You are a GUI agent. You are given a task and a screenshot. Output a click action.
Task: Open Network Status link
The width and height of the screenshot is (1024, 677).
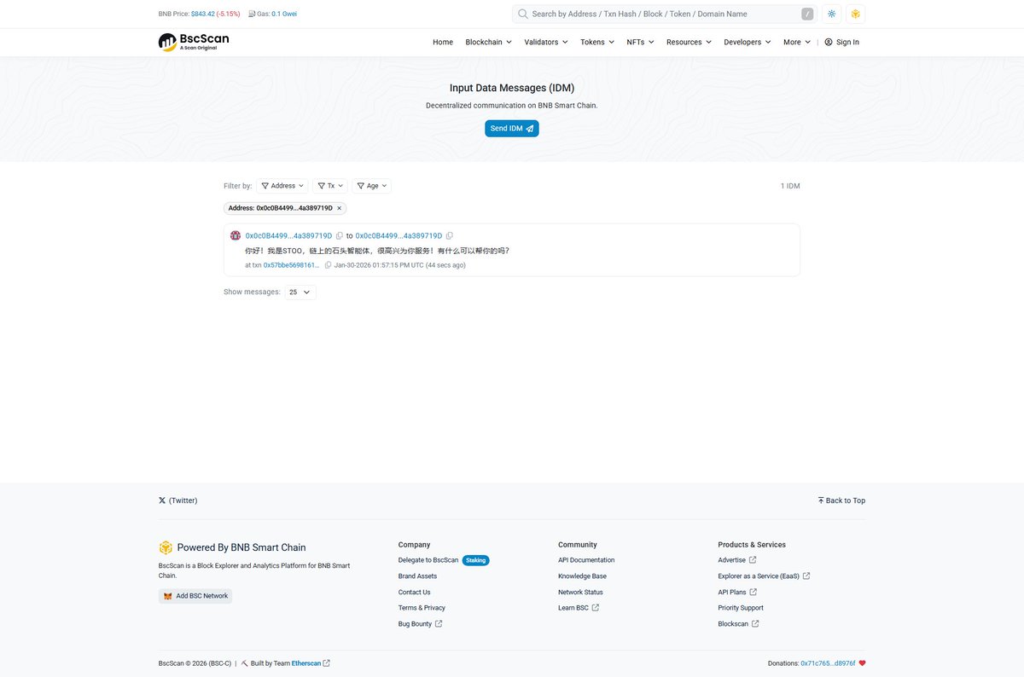point(580,592)
